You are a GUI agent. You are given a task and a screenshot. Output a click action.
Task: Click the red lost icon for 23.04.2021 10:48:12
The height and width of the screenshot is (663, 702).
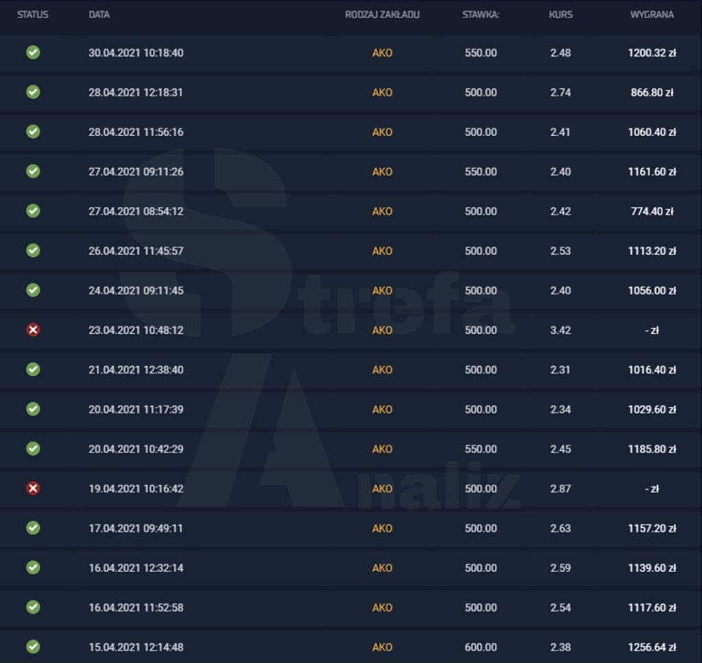pos(33,330)
